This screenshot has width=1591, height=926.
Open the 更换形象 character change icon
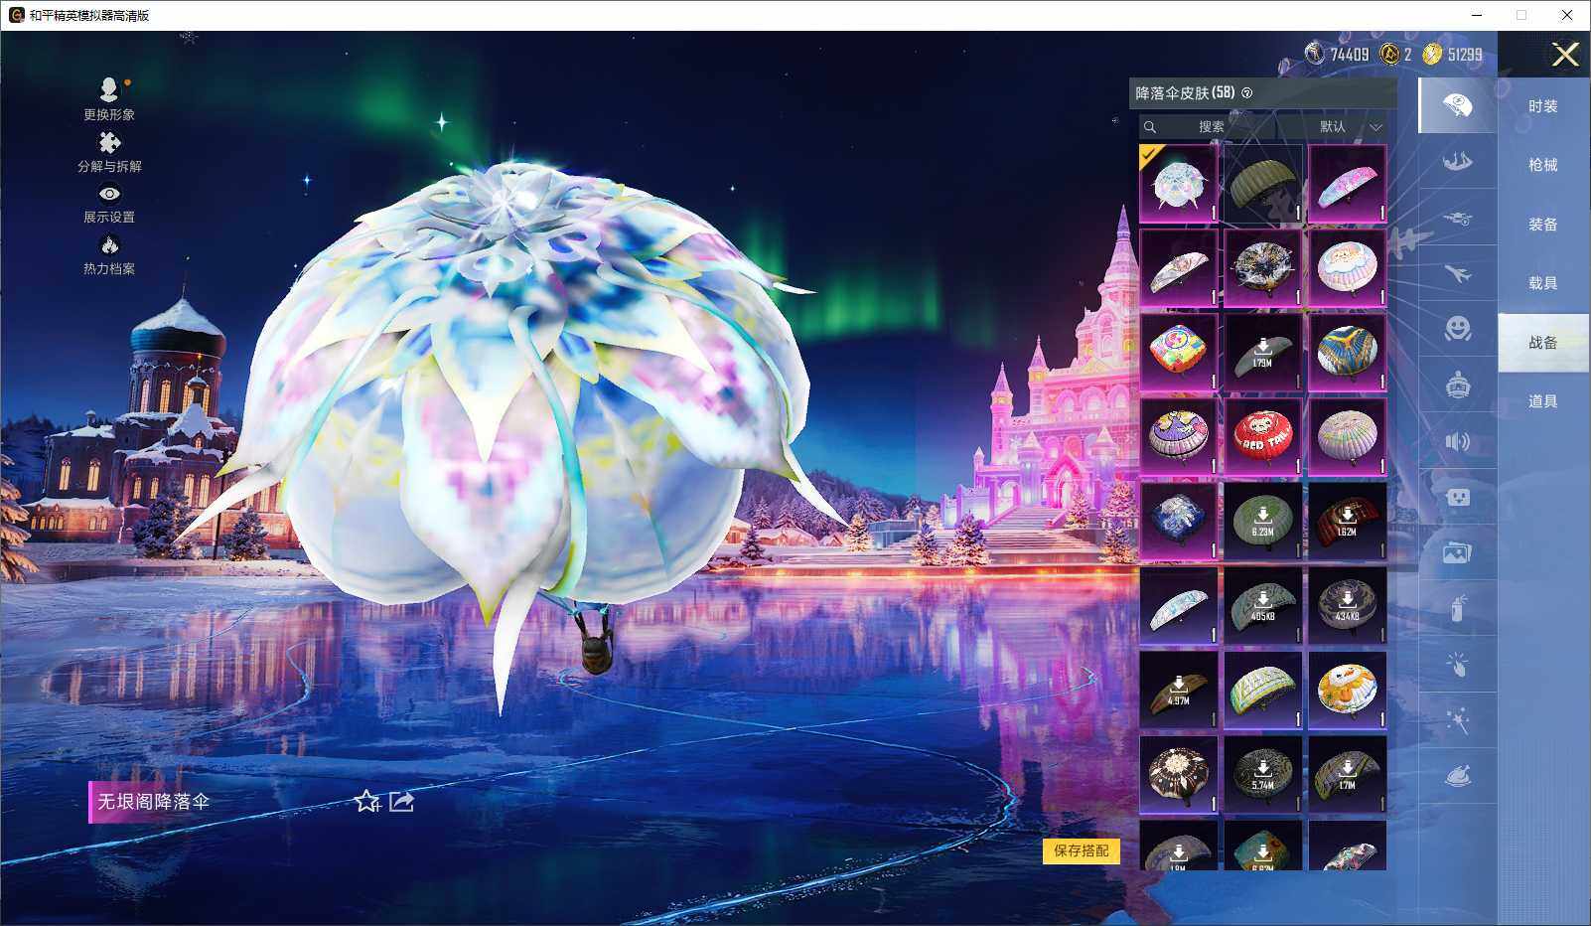[109, 89]
